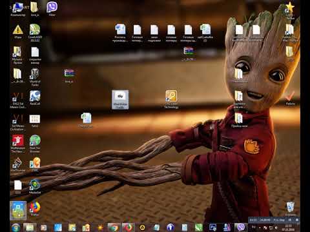Select the Excel file in the top document row
Image resolution: width=310 pixels, height=232 pixels.
(205, 33)
